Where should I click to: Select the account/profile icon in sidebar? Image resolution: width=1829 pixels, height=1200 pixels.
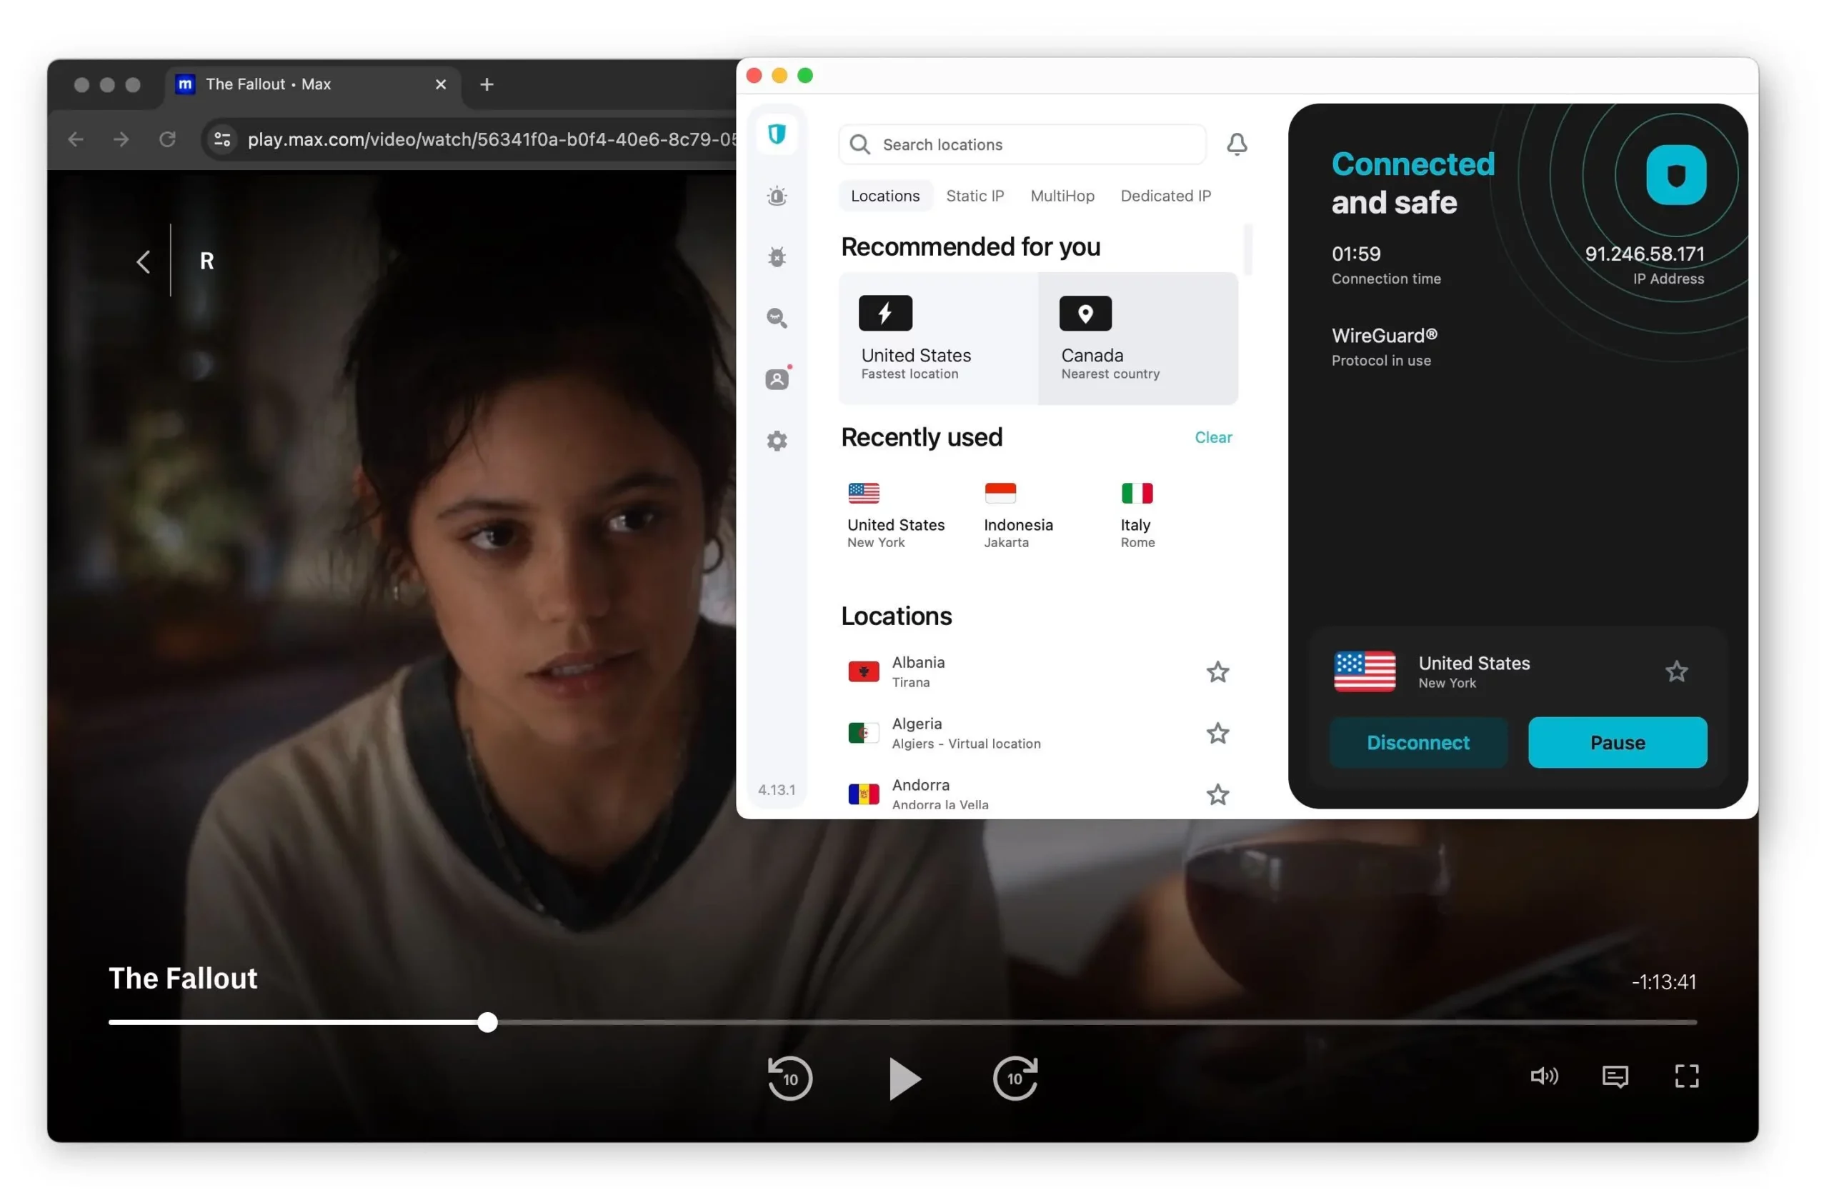pyautogui.click(x=778, y=378)
